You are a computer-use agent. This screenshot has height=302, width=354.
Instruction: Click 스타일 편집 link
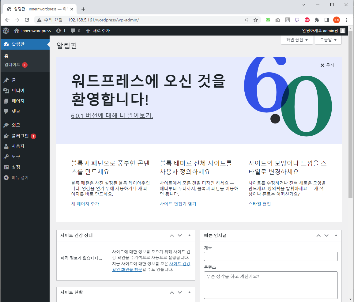tap(259, 204)
